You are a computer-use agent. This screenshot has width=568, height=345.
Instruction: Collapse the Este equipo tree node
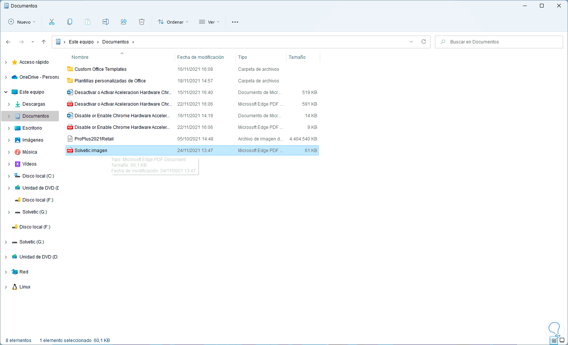pos(6,92)
